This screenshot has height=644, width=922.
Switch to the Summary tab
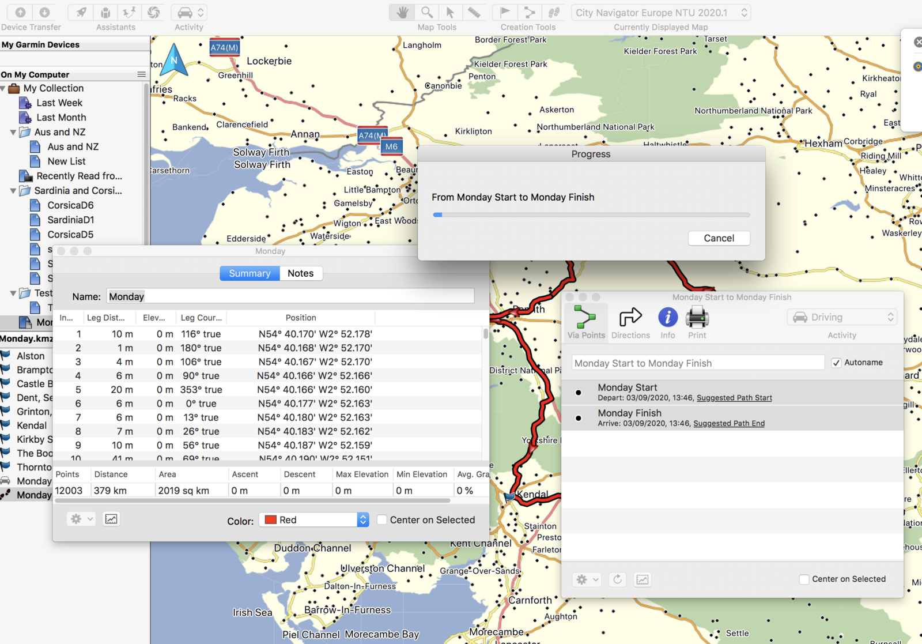[250, 273]
